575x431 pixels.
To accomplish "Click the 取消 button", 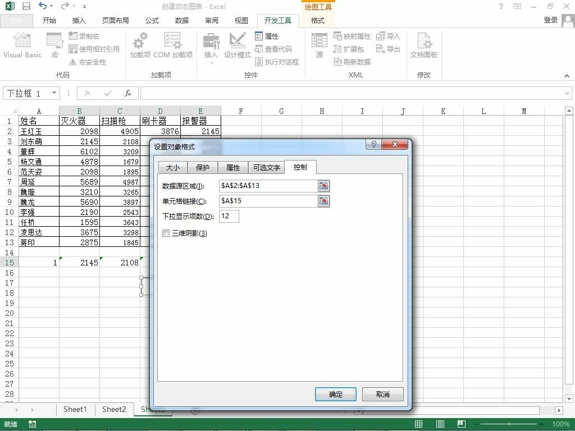I will pos(382,395).
